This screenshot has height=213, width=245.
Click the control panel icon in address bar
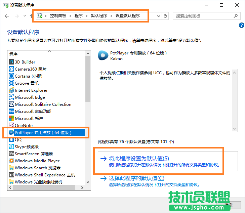(x=40, y=16)
